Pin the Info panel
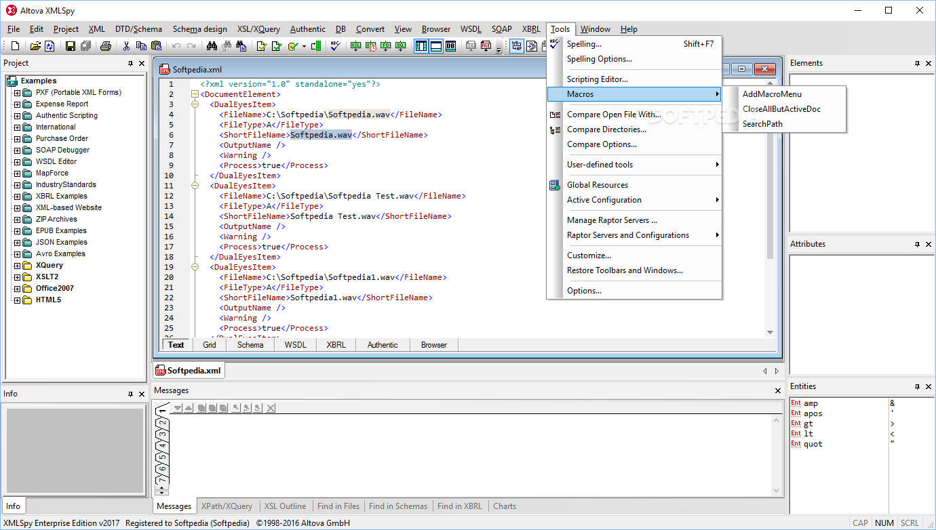The image size is (936, 530). click(x=130, y=394)
